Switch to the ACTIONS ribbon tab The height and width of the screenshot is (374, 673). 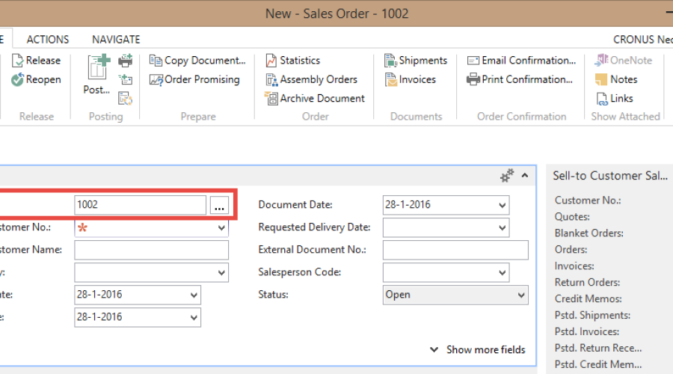coord(48,40)
